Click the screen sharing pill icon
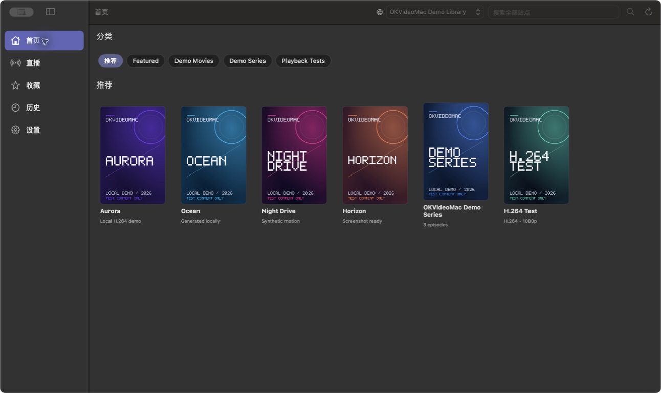661x393 pixels. point(21,12)
